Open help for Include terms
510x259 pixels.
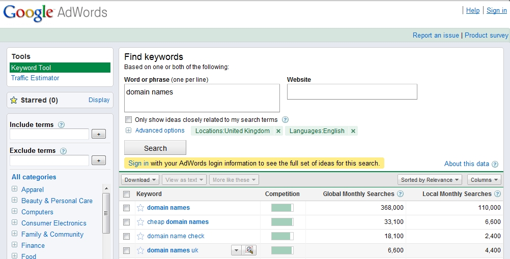(61, 124)
